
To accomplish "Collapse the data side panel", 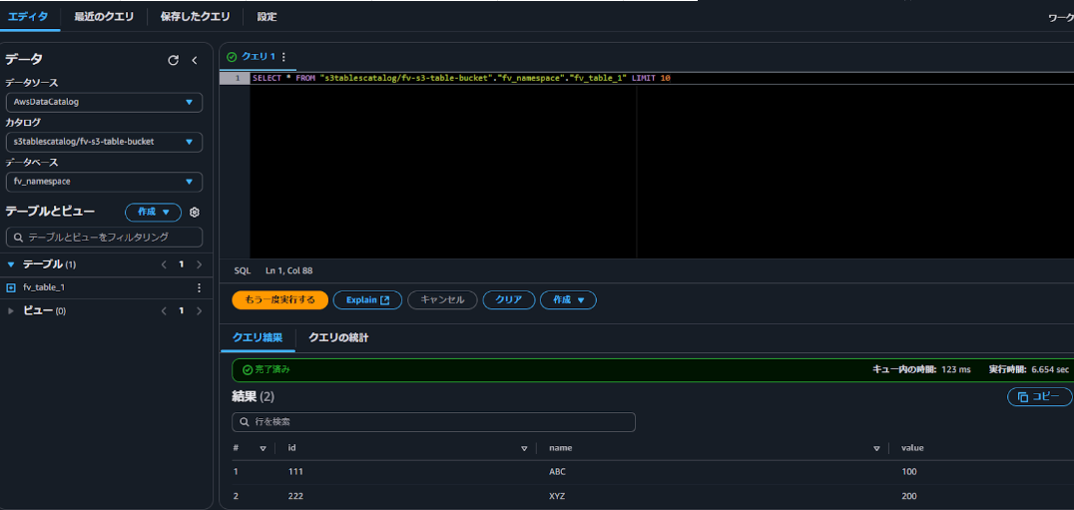I will (x=195, y=60).
